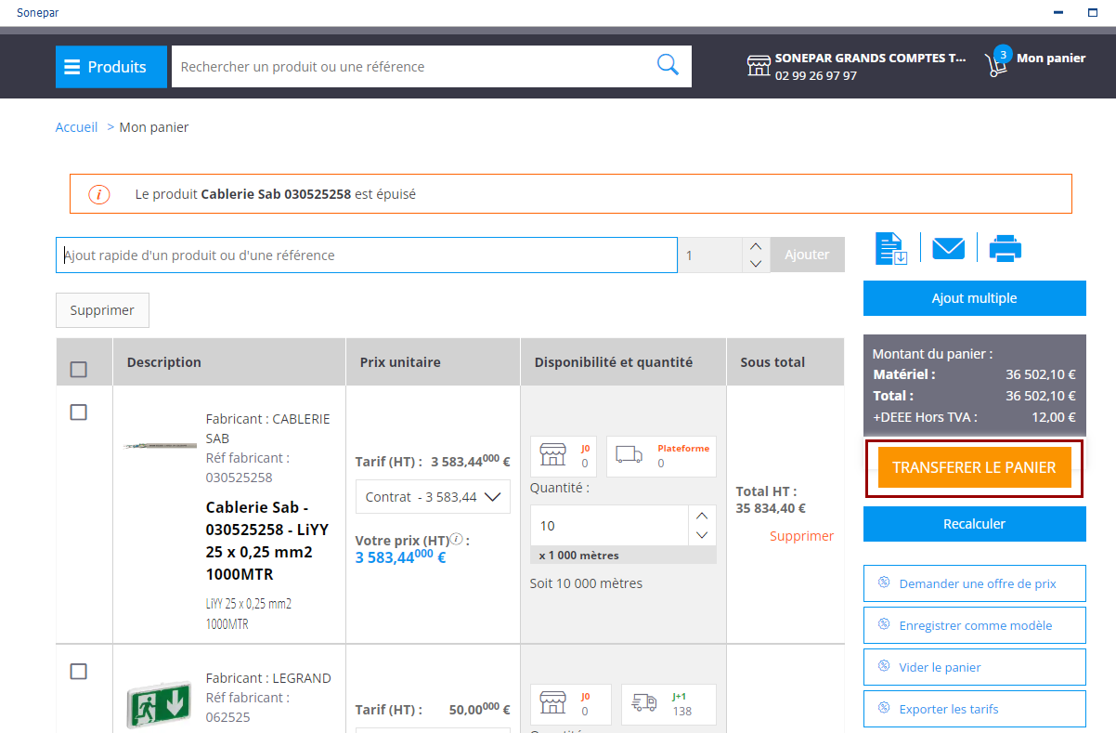Go to Accueil breadcrumb link
Viewport: 1116px width, 733px height.
coord(76,127)
